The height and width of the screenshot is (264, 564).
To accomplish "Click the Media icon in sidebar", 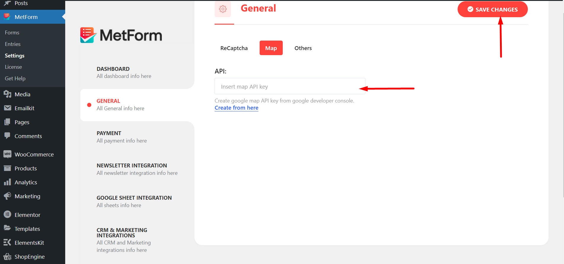I will [x=7, y=94].
